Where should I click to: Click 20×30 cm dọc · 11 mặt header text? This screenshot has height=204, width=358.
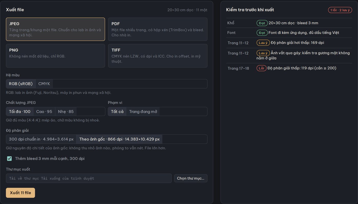click(187, 10)
